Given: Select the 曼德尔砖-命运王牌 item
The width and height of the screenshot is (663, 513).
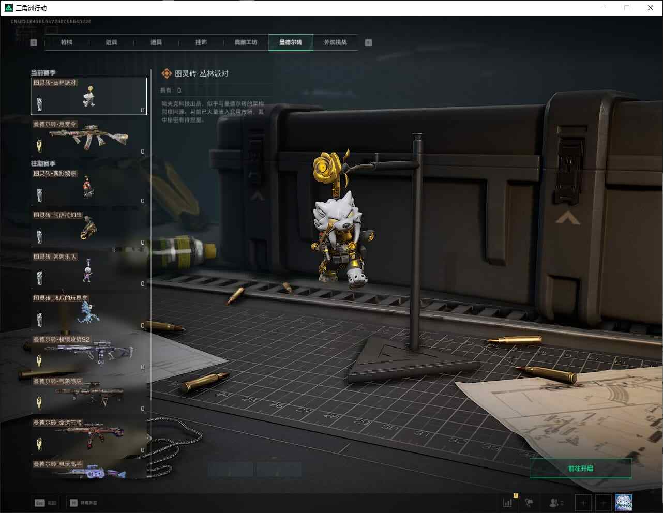Looking at the screenshot, I should point(89,436).
